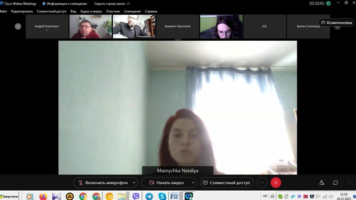Open the chat panel icon
The width and height of the screenshot is (356, 200).
[x=335, y=183]
